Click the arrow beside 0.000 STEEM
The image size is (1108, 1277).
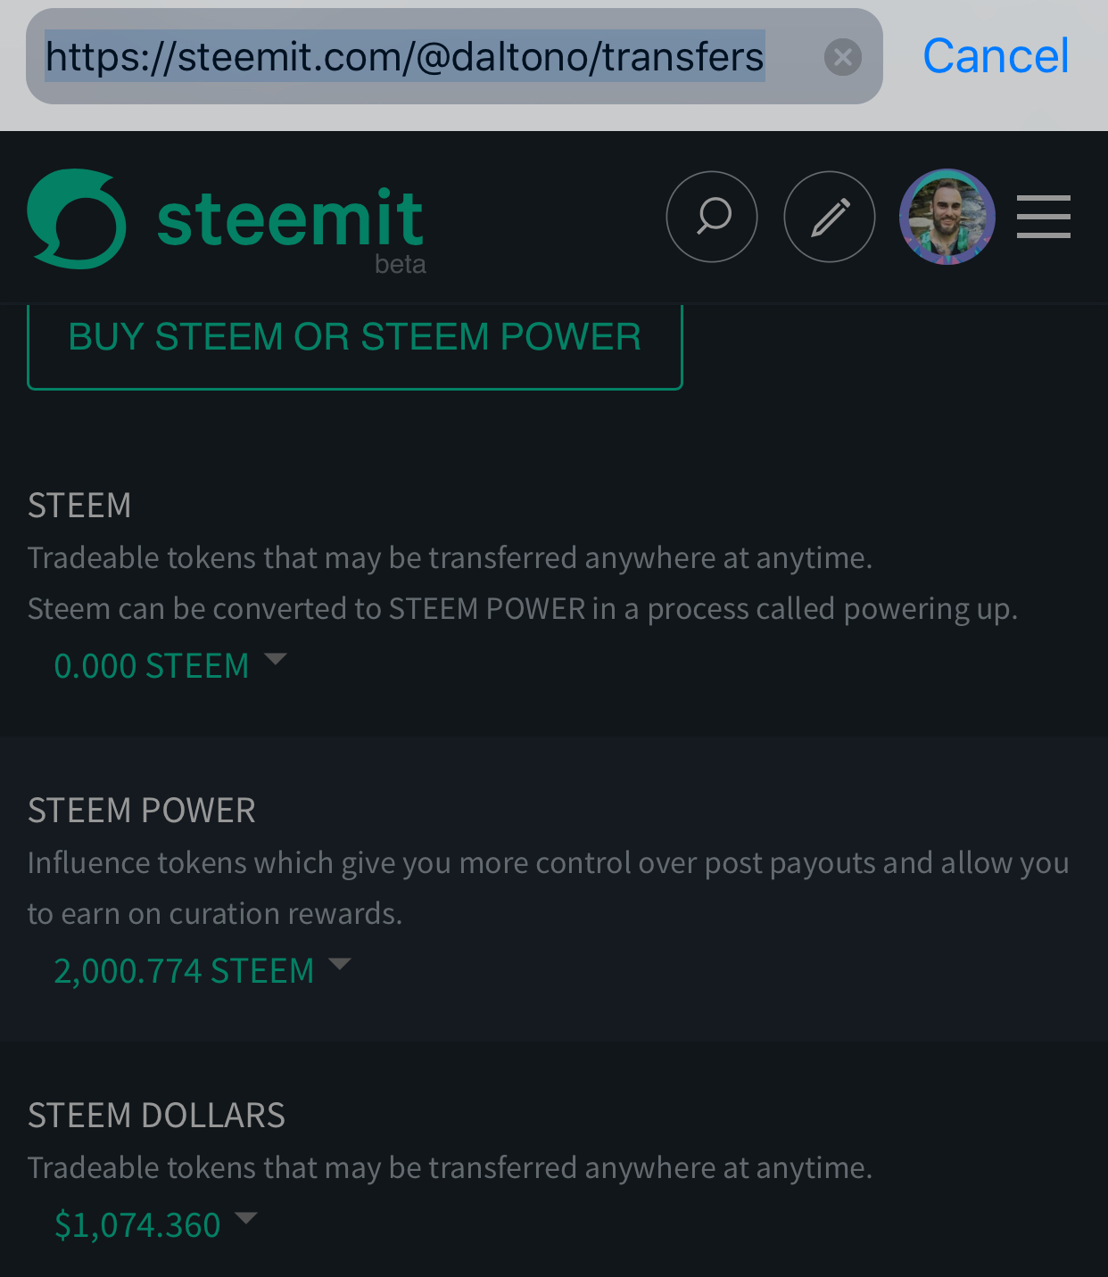pos(276,660)
